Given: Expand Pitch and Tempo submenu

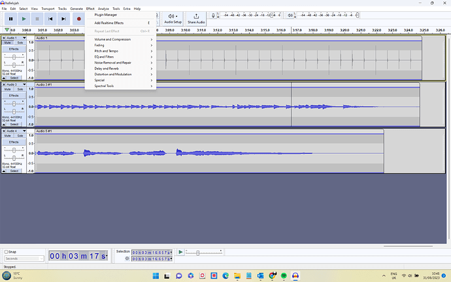Looking at the screenshot, I should (x=120, y=51).
